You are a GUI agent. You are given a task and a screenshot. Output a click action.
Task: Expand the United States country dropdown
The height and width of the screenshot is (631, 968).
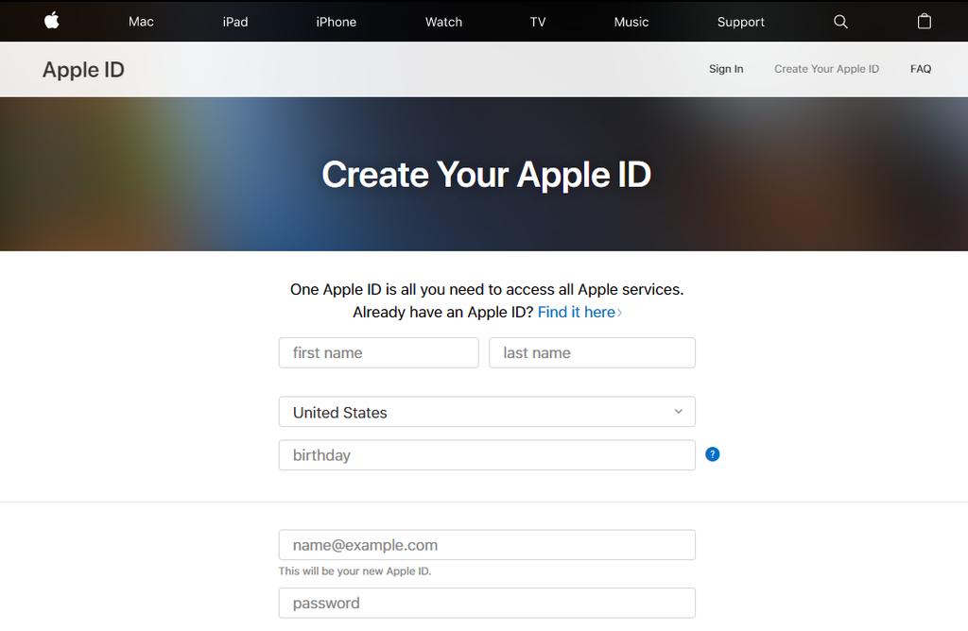point(487,412)
